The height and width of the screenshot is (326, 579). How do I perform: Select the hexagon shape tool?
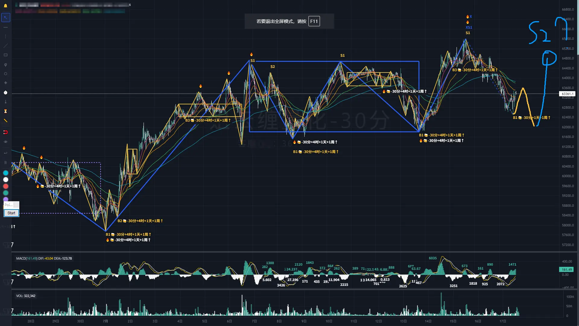click(5, 74)
